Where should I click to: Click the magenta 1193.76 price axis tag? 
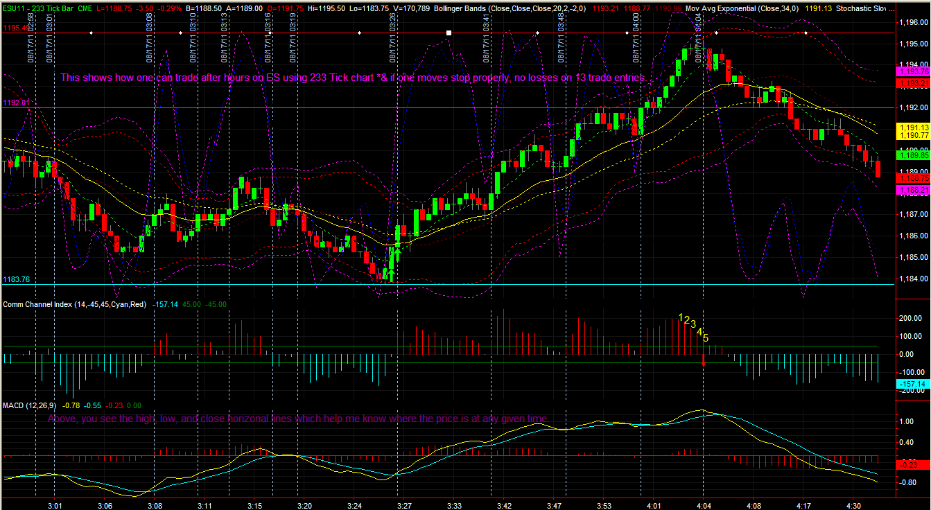point(913,71)
